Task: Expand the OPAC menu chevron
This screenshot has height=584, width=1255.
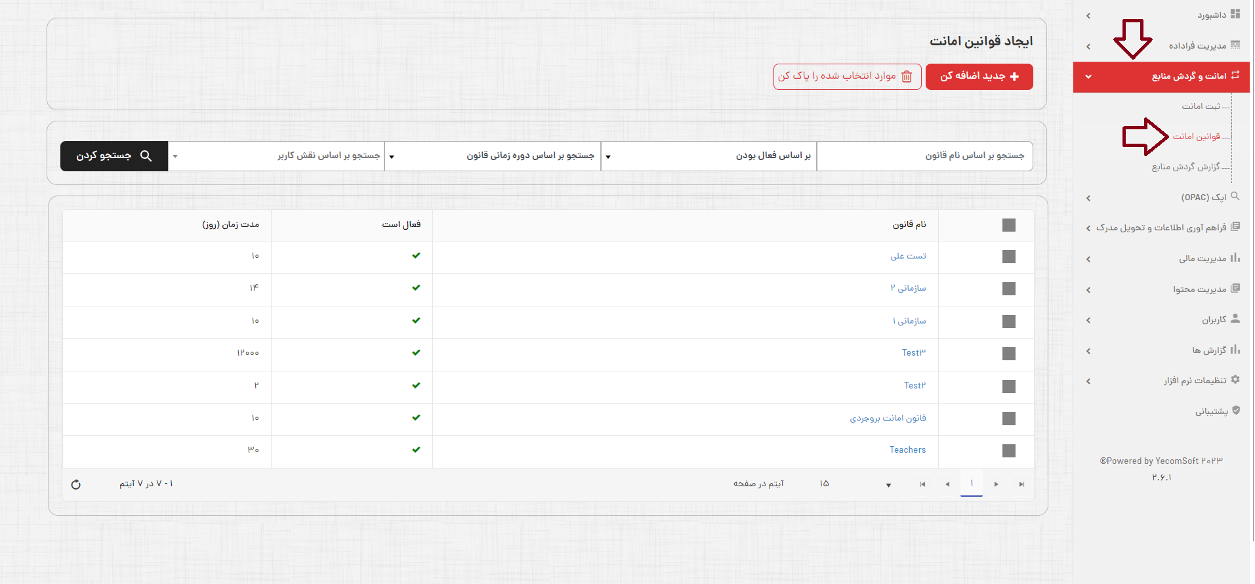Action: pos(1088,198)
